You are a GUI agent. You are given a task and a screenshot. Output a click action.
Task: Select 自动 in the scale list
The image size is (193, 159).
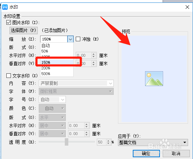point(57,45)
